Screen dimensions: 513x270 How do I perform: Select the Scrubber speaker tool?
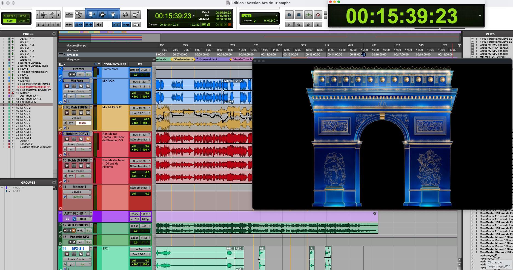[125, 14]
